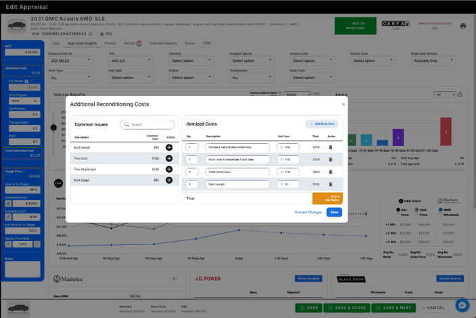Open the Distance from me dropdown

click(x=70, y=61)
